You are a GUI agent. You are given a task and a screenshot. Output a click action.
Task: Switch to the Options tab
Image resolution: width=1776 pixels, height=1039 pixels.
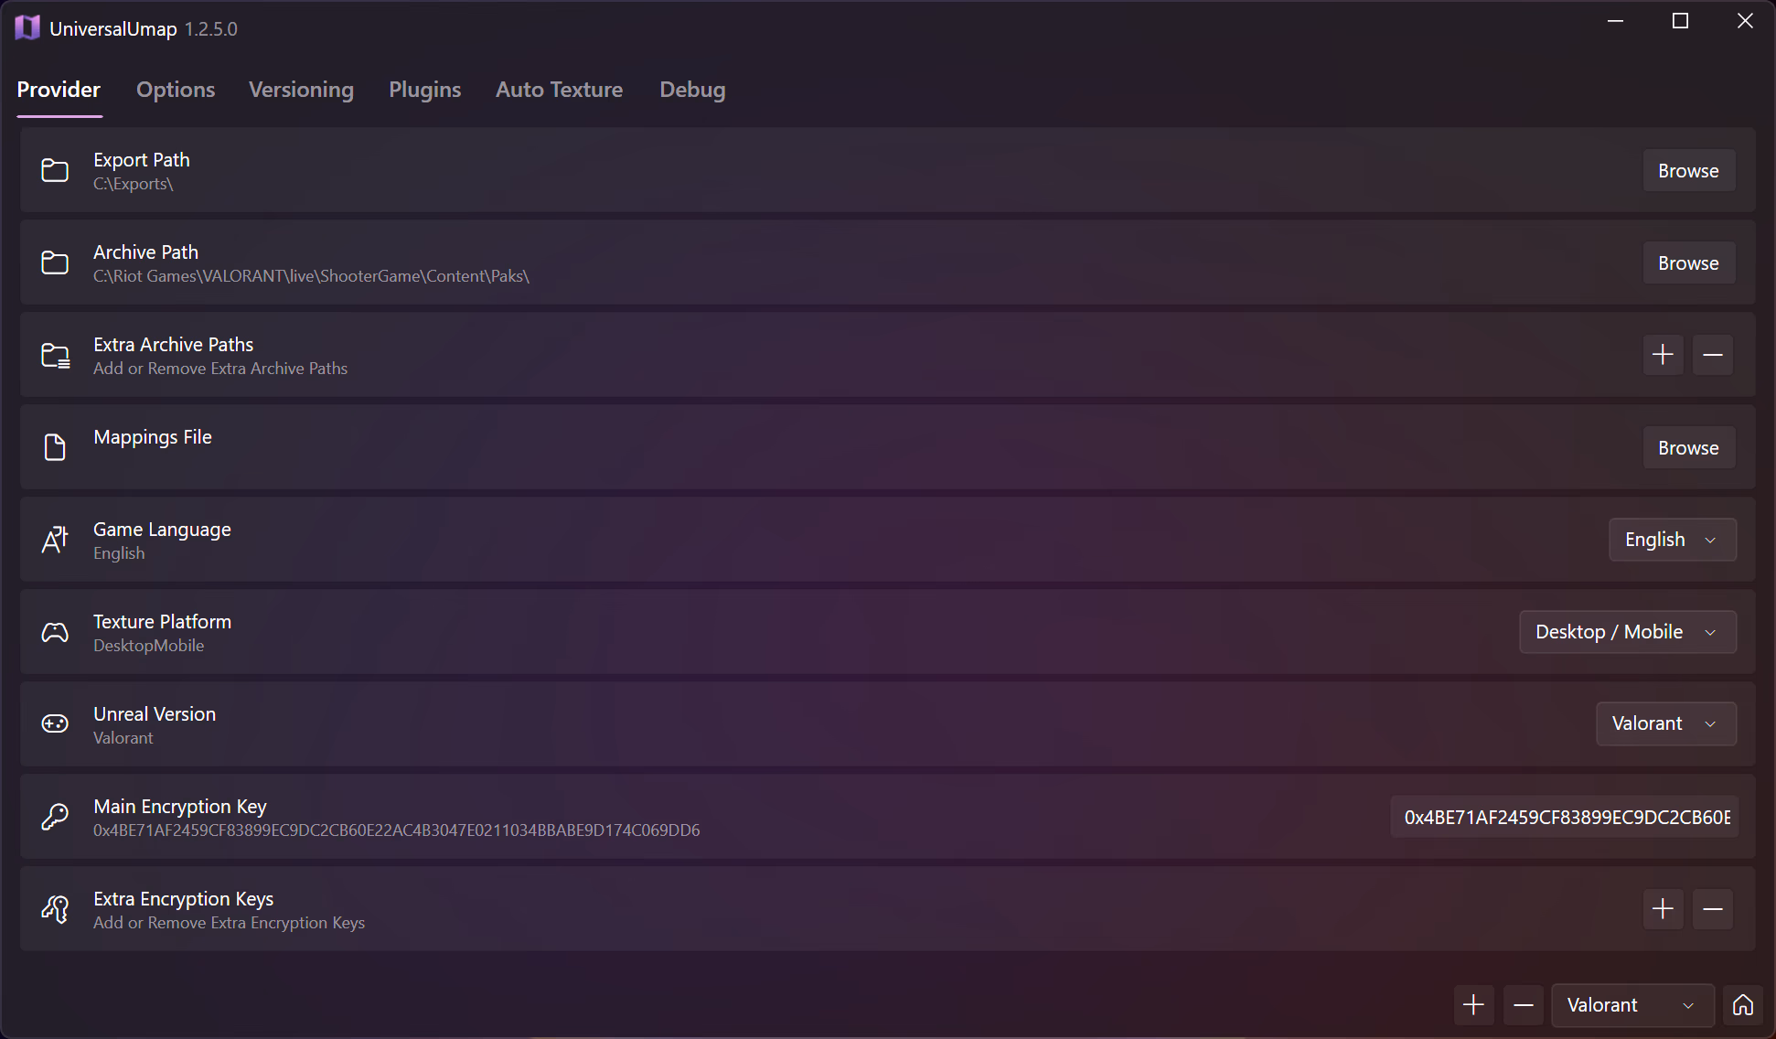pyautogui.click(x=176, y=90)
